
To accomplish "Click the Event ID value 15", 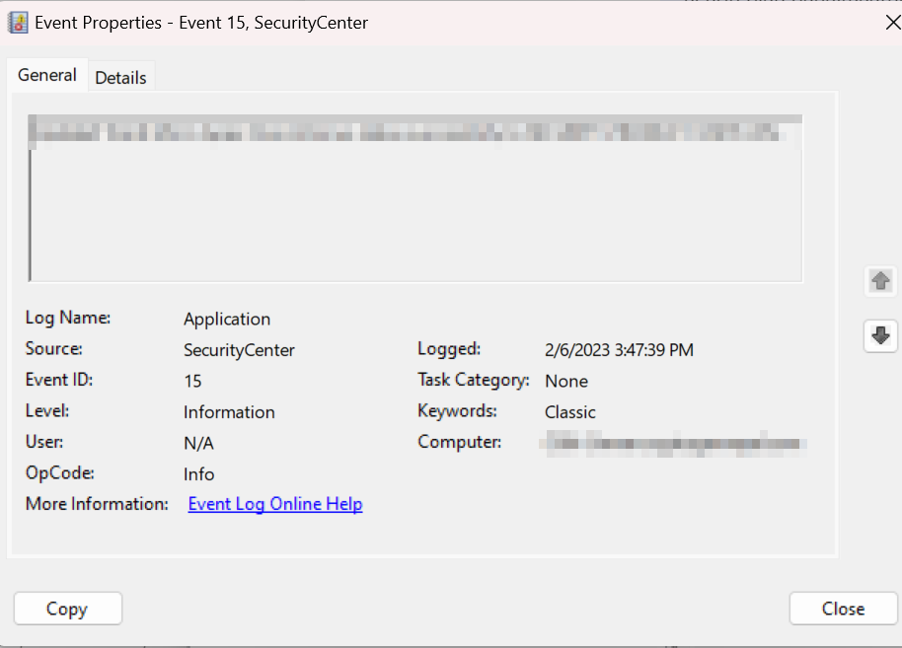I will coord(192,380).
